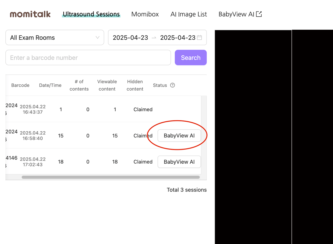This screenshot has height=244, width=333.
Task: Switch to the AI Image List tab
Action: (189, 14)
